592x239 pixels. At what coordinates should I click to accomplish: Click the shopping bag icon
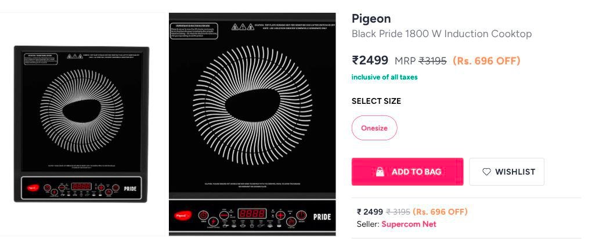coord(380,172)
